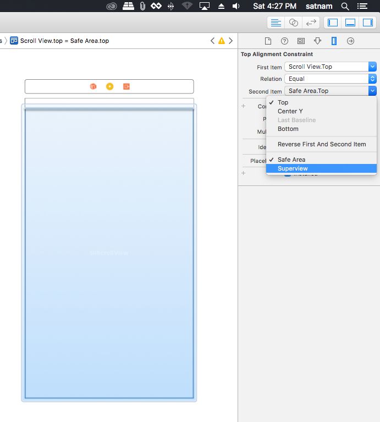This screenshot has height=422, width=380.
Task: Open the AirPlay display menu
Action: (205, 6)
